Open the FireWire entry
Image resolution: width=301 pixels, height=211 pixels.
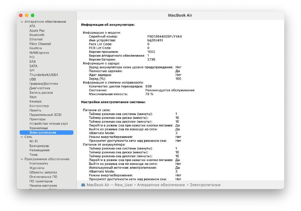pos(35,48)
